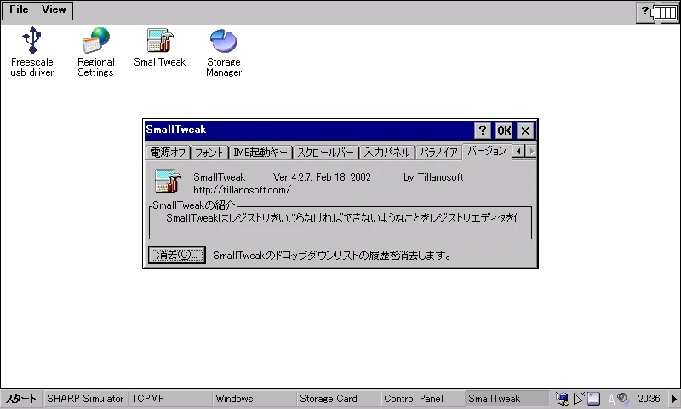
Task: Open the Regional Settings icon
Action: 96,52
